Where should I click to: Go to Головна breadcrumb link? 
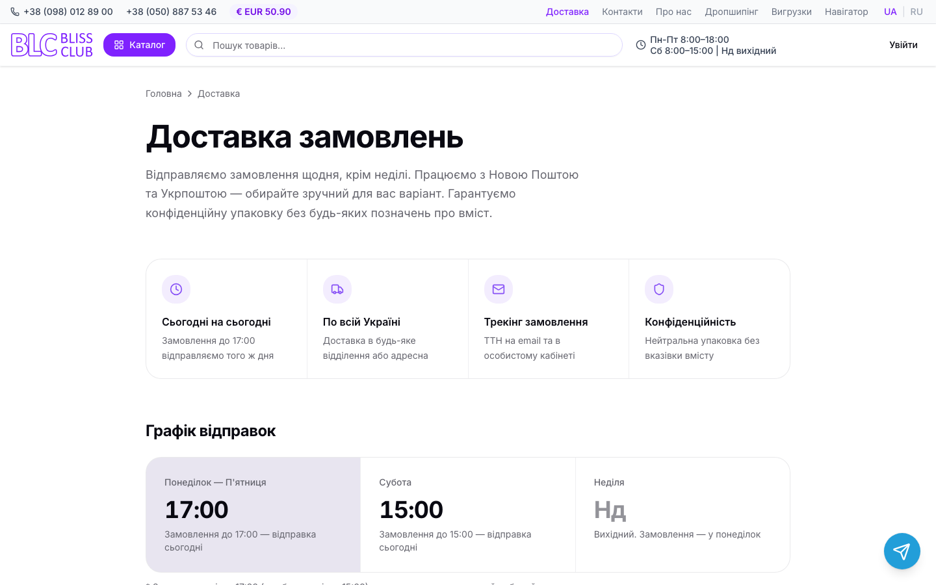164,94
